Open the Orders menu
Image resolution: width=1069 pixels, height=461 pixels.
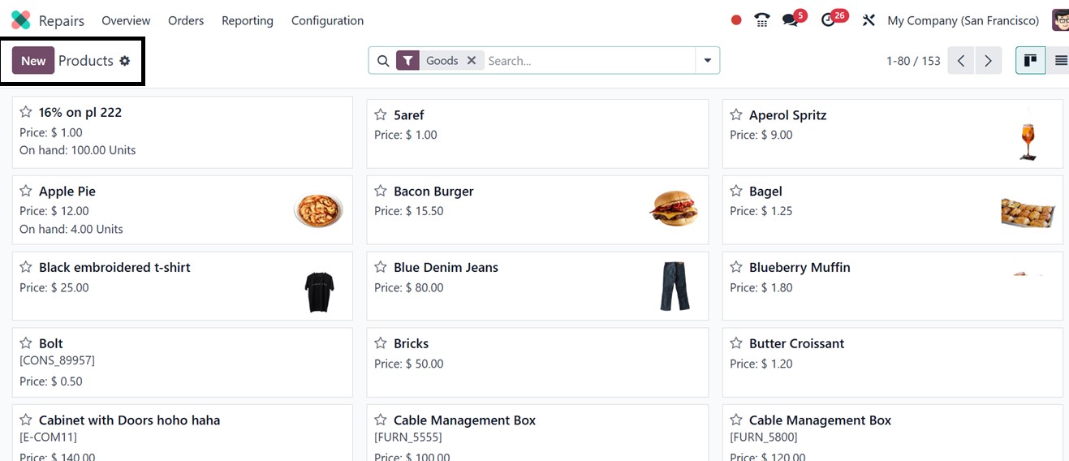[x=186, y=20]
